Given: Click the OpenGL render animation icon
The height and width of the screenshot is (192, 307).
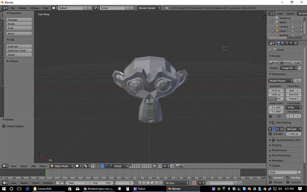Looking at the screenshot, I should [182, 166].
